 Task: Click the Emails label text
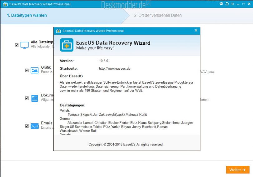[x=47, y=123]
